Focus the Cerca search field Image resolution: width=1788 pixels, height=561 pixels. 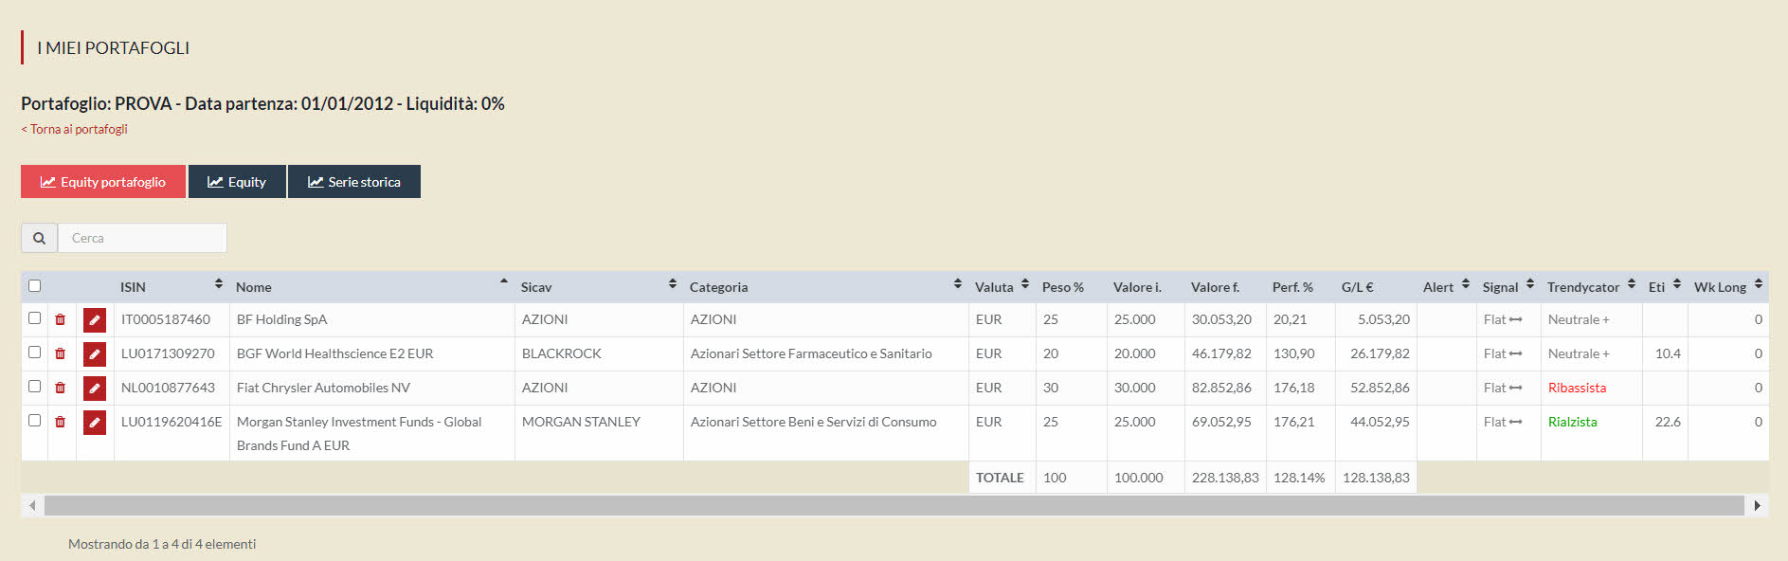(142, 239)
